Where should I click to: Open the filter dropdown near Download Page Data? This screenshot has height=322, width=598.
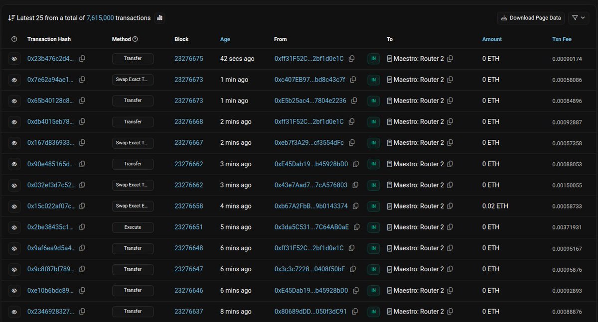click(x=578, y=17)
